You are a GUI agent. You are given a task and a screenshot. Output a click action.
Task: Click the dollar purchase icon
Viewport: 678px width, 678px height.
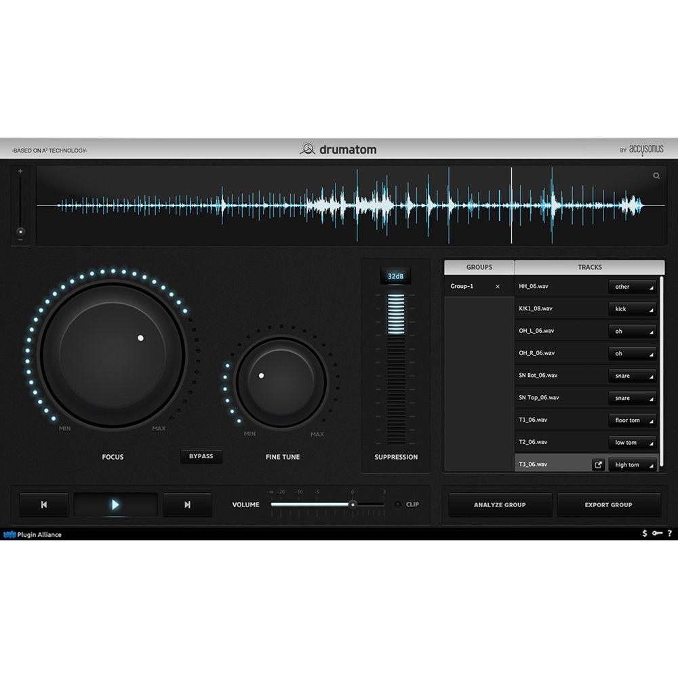pos(644,534)
